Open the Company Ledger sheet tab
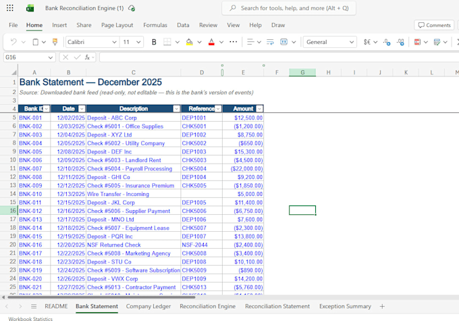Screen dimensions: 459x321 pyautogui.click(x=148, y=306)
